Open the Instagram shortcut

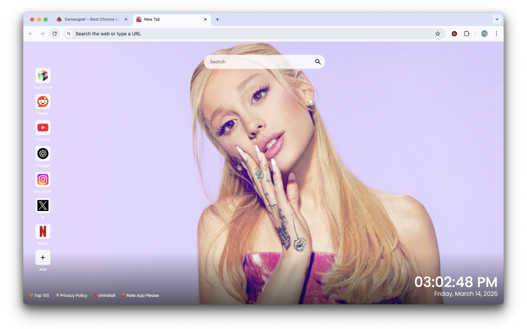click(43, 180)
